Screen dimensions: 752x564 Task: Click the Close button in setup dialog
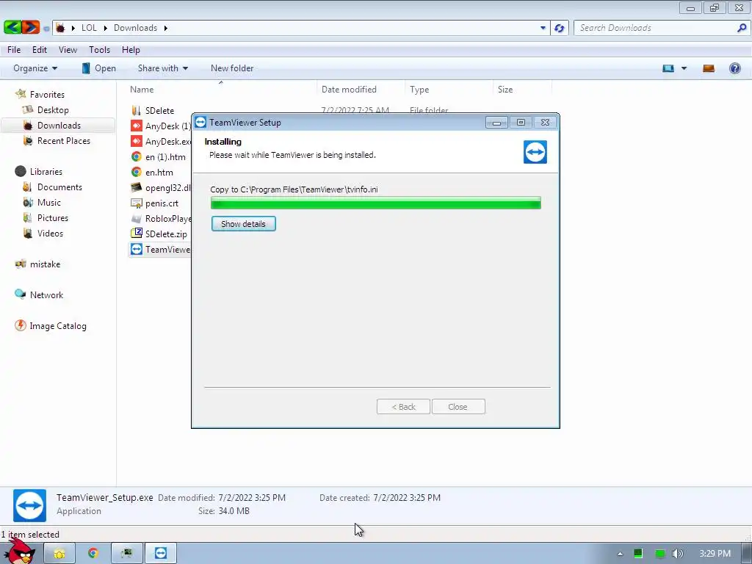click(458, 407)
